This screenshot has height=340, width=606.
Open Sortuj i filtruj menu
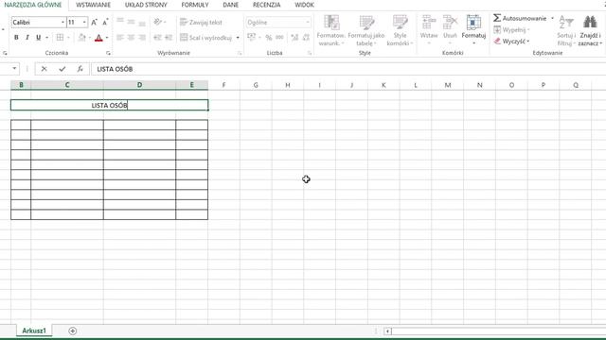pyautogui.click(x=566, y=30)
